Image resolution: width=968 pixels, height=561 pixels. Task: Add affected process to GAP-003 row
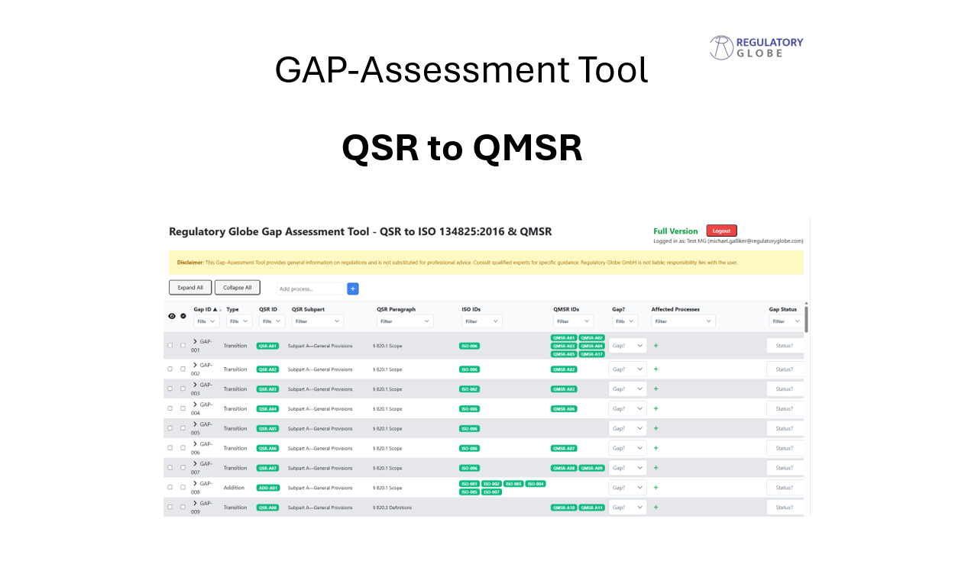[656, 389]
